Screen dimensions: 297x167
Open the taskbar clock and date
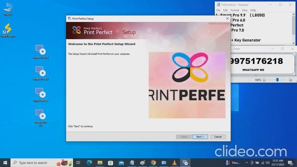278,163
